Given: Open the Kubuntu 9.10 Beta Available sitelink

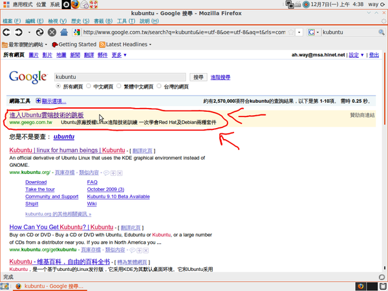Looking at the screenshot, I should click(118, 197).
